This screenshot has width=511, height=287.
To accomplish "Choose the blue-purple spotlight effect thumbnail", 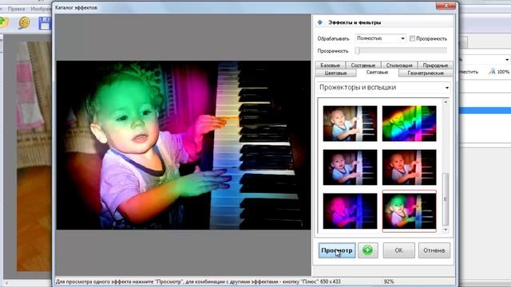I will click(350, 167).
